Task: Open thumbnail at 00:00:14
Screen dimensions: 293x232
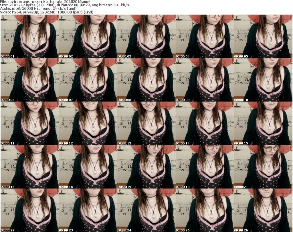Action: pos(205,124)
